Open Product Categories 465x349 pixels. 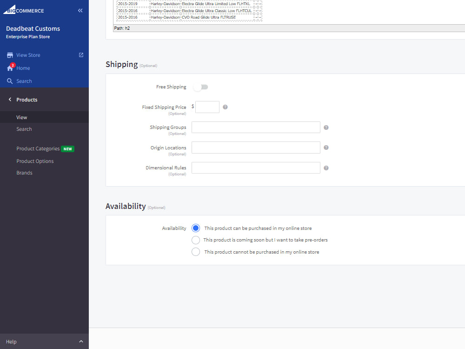38,149
